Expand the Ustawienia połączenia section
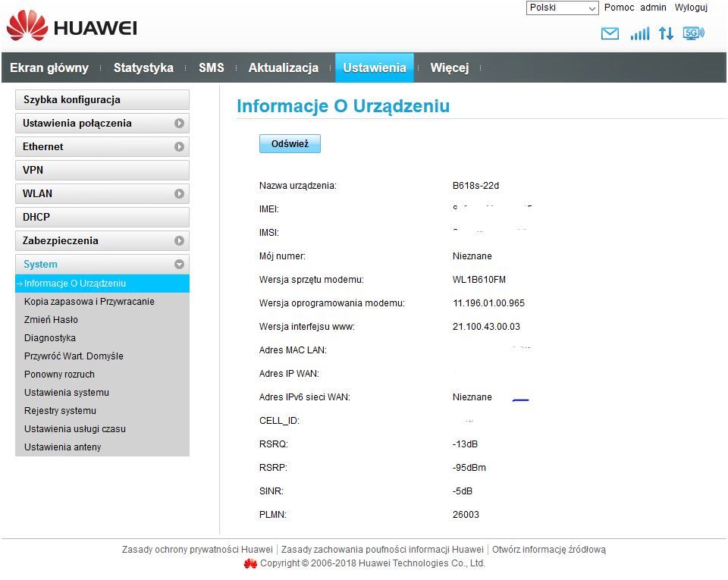728x580 pixels. pyautogui.click(x=180, y=123)
